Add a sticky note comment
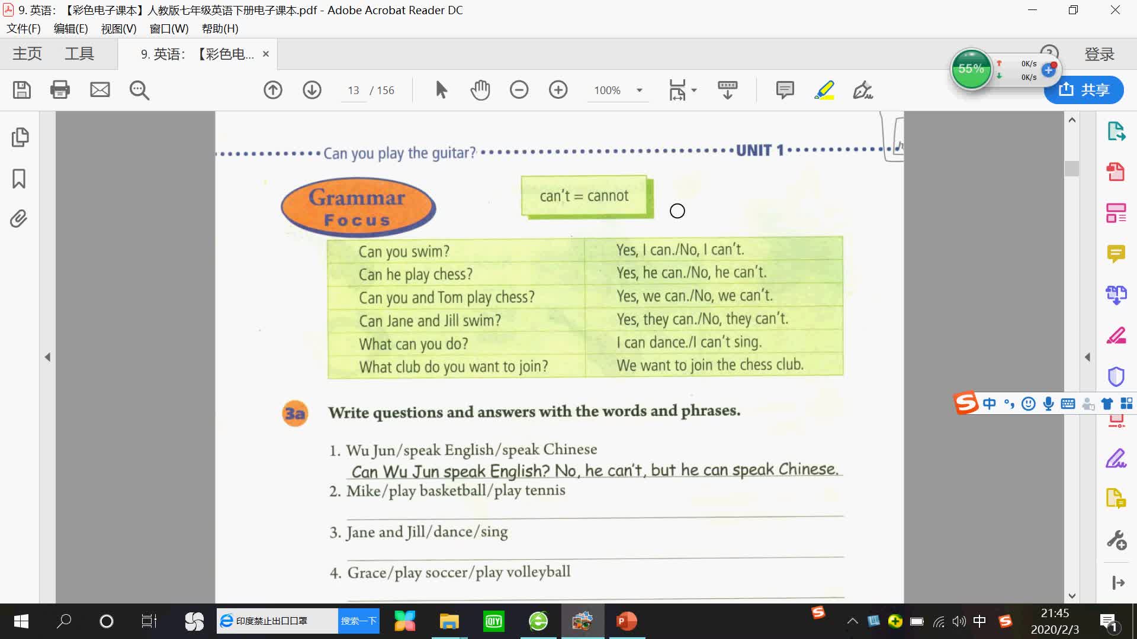 pyautogui.click(x=785, y=90)
